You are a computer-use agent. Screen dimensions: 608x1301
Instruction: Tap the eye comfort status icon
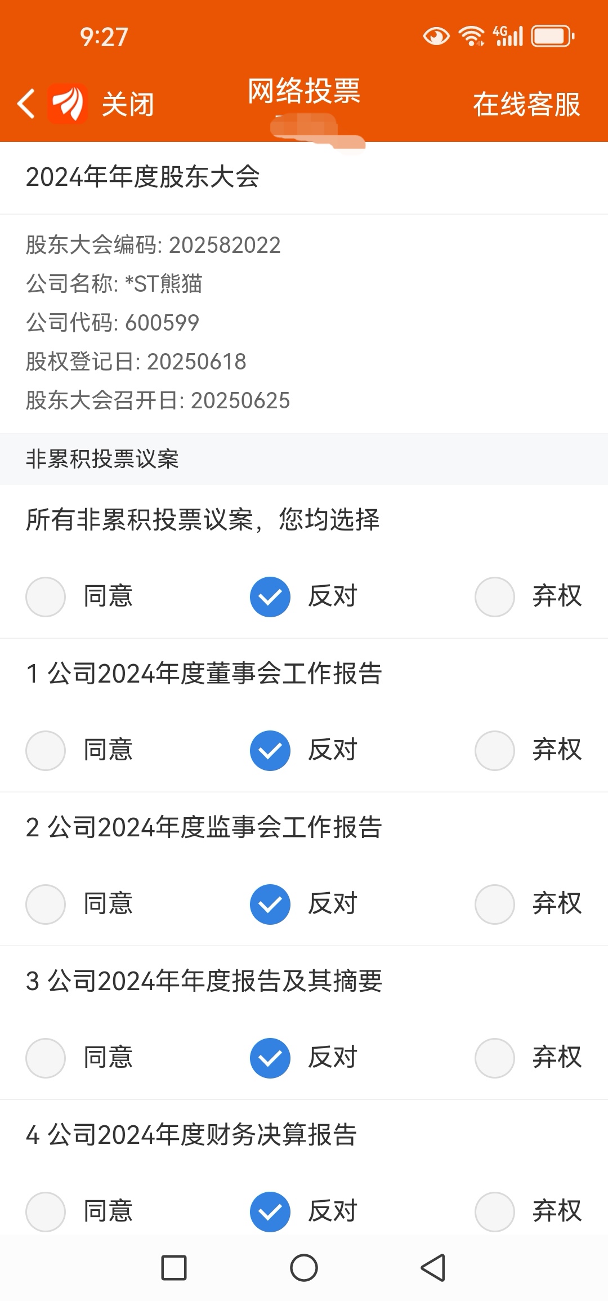[436, 37]
